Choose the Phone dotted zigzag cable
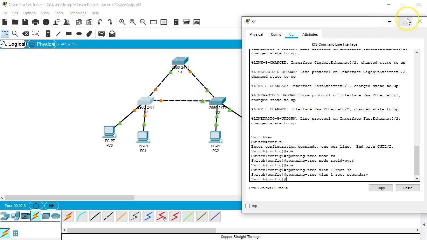 [x=135, y=217]
